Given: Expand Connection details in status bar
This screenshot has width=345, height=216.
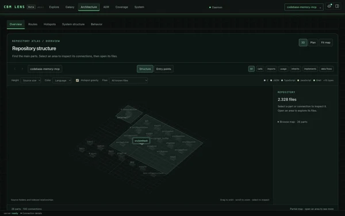Looking at the screenshot, I should click(x=31, y=213).
